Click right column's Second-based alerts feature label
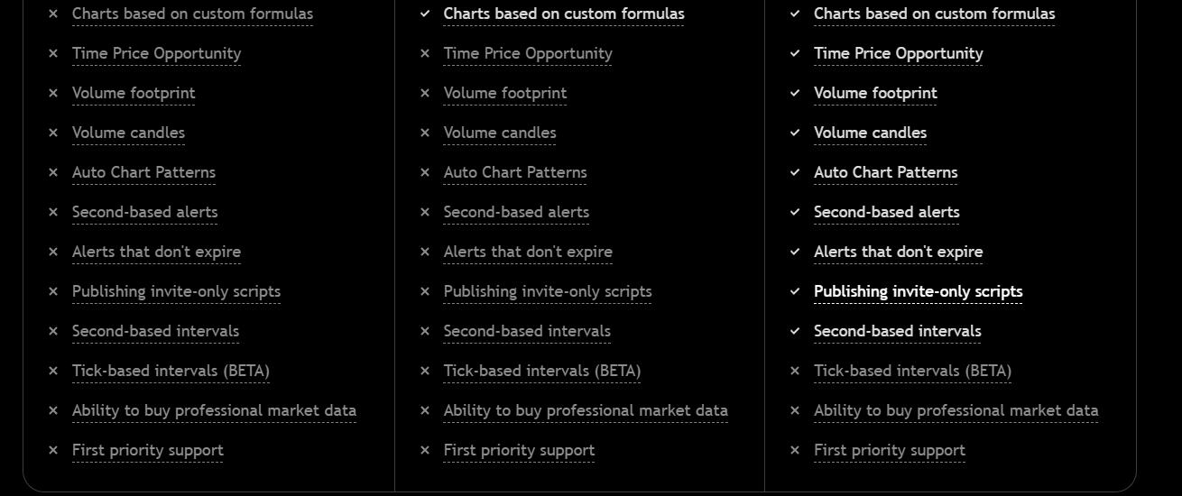 coord(886,212)
